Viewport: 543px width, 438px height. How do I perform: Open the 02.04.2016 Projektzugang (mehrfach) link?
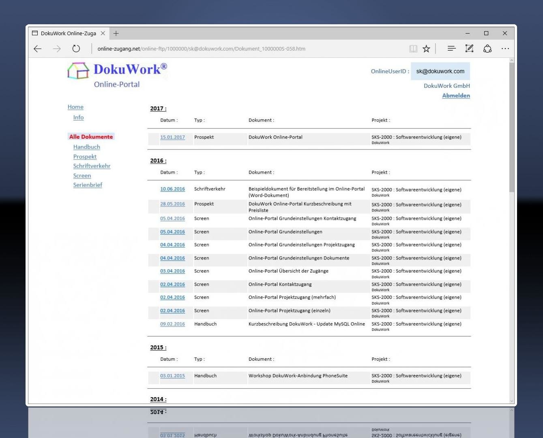click(172, 298)
